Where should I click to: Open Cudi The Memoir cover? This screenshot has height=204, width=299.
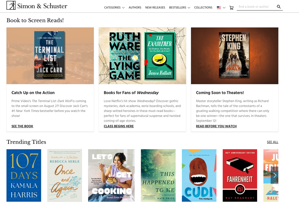pos(199,176)
